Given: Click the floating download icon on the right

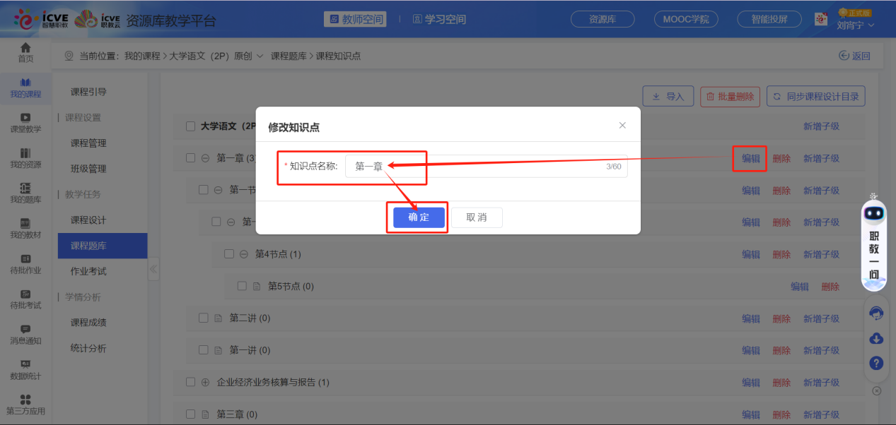Looking at the screenshot, I should (875, 339).
